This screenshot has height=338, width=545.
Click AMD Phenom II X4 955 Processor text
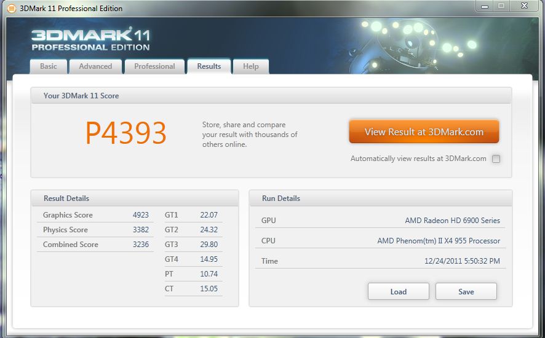[x=439, y=241]
